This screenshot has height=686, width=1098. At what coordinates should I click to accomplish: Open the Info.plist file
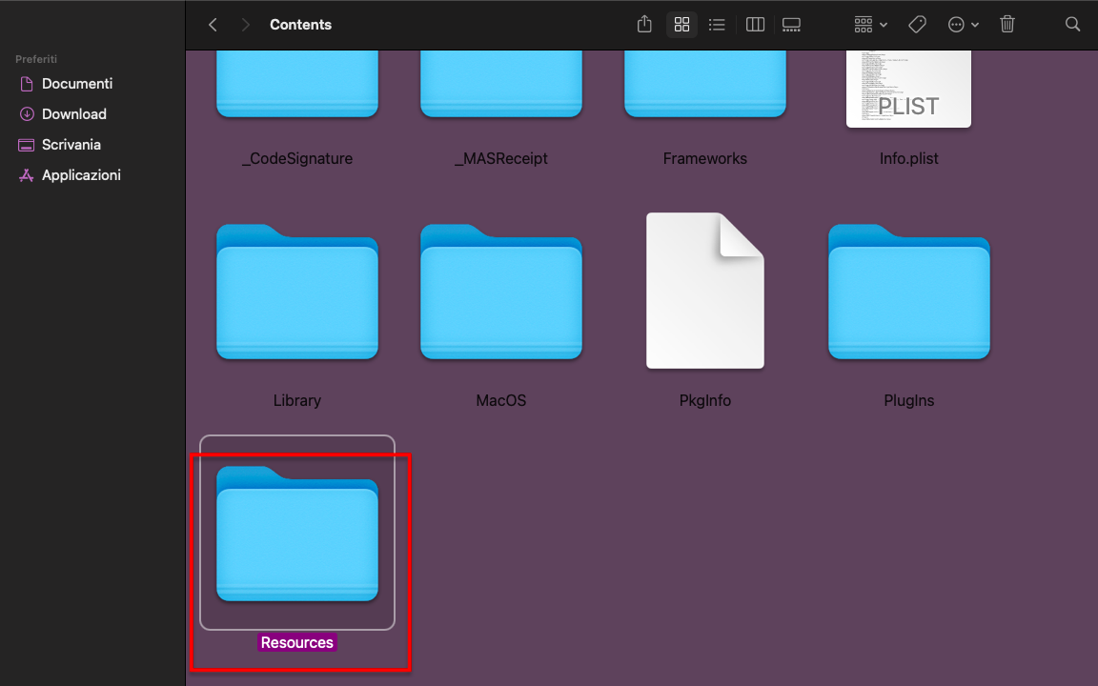point(908,86)
